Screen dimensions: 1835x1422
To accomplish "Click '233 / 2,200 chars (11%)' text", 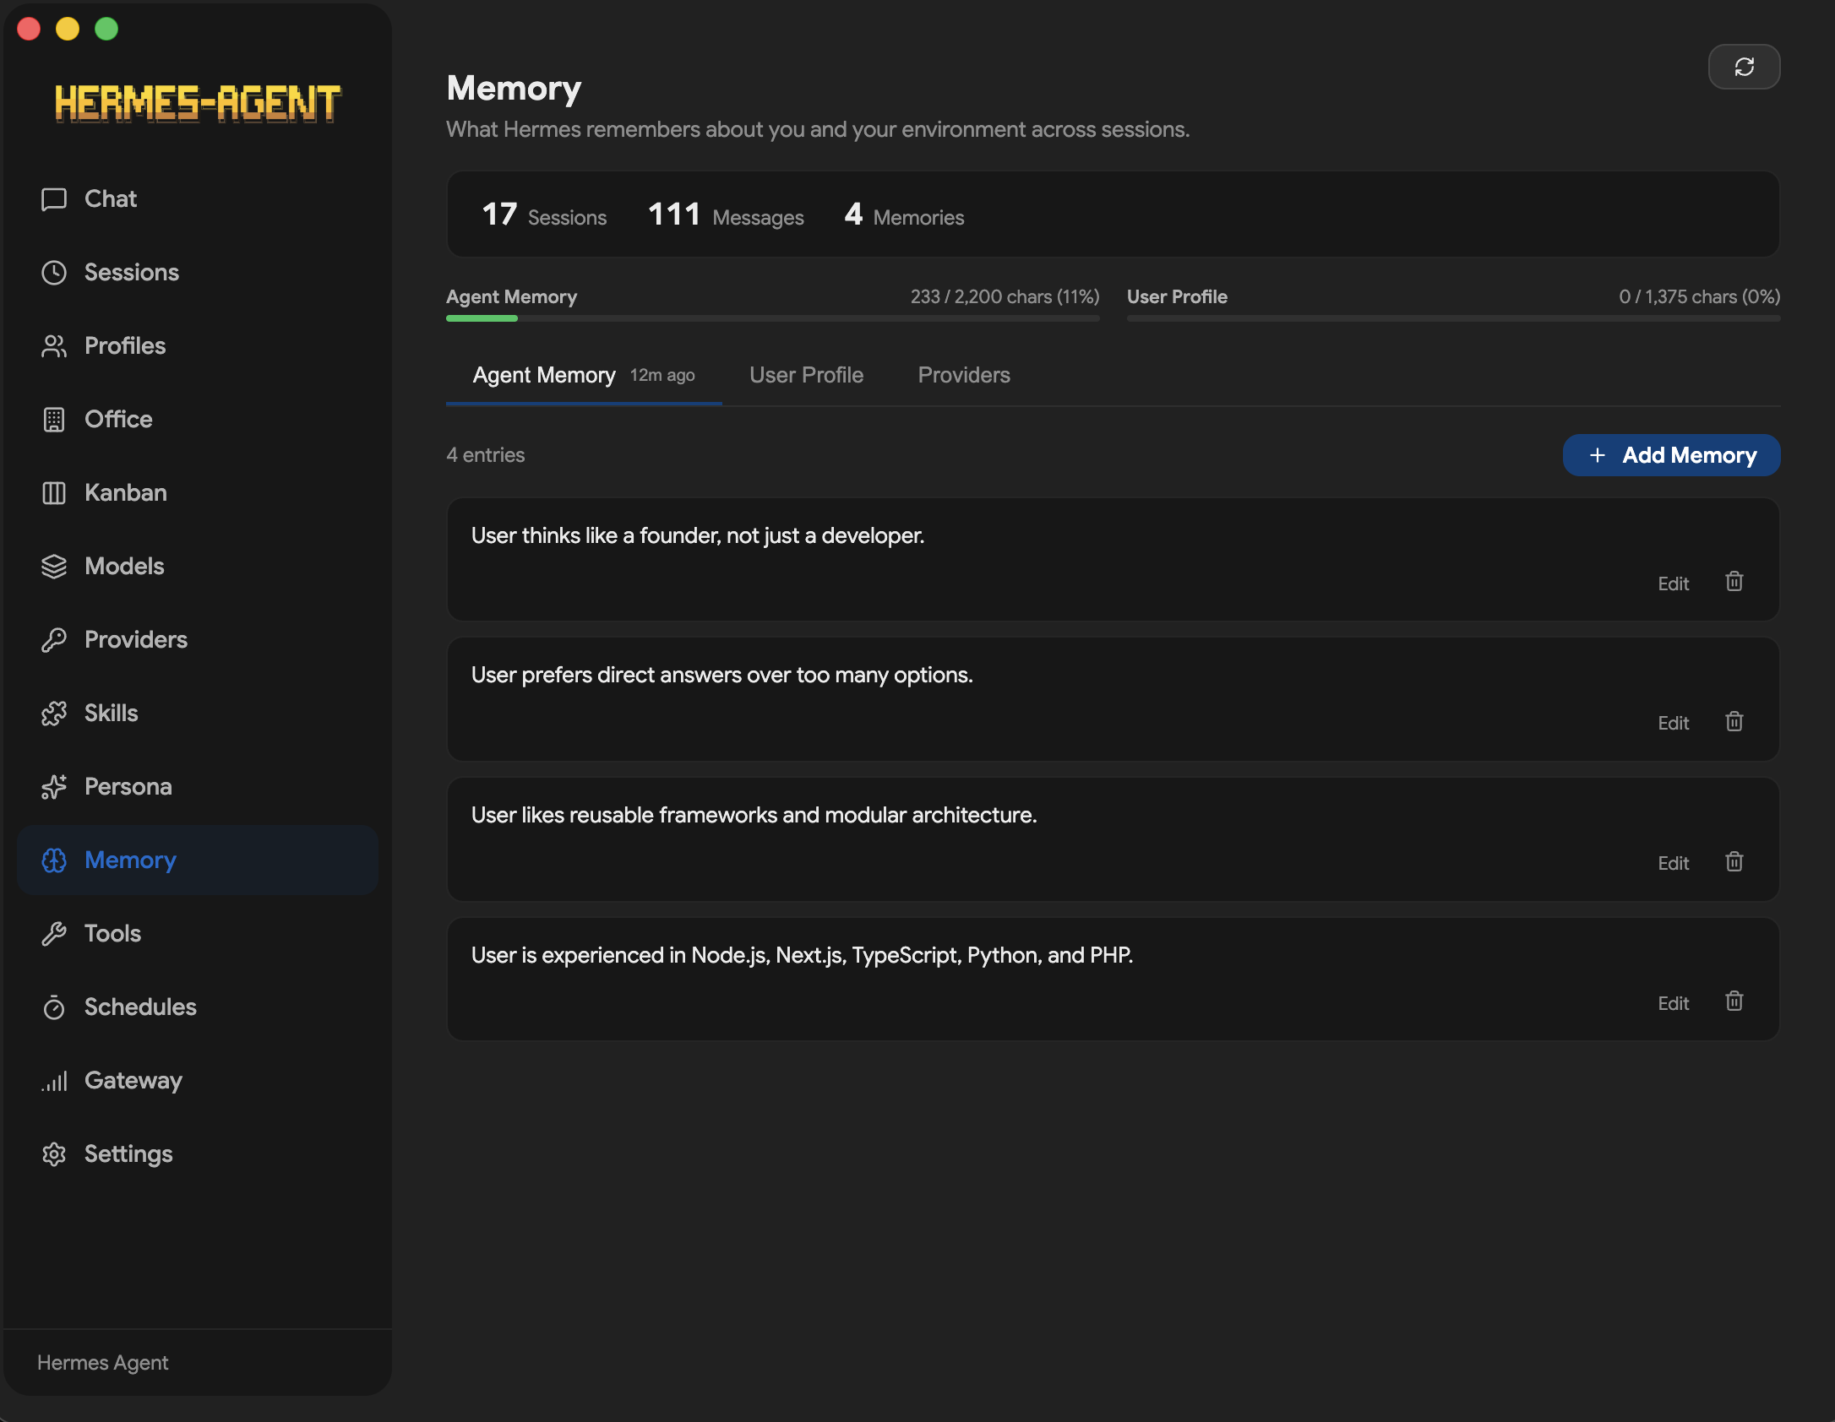I will (x=1005, y=297).
